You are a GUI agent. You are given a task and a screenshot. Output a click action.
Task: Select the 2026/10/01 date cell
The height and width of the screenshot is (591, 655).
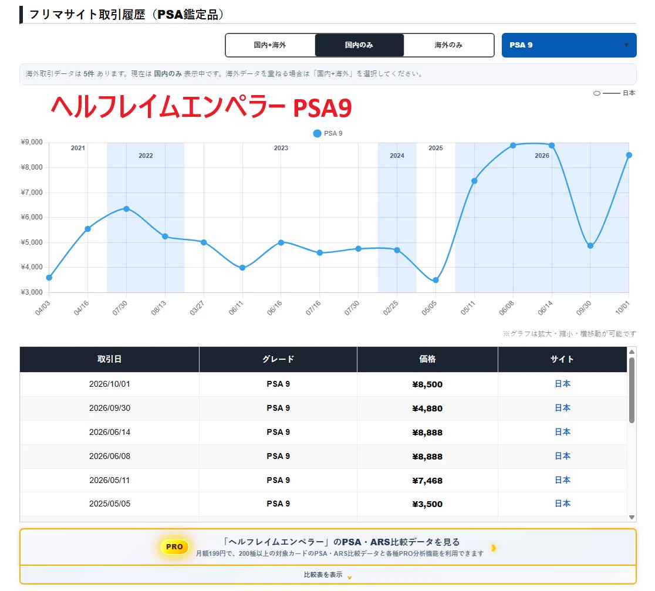pos(109,384)
